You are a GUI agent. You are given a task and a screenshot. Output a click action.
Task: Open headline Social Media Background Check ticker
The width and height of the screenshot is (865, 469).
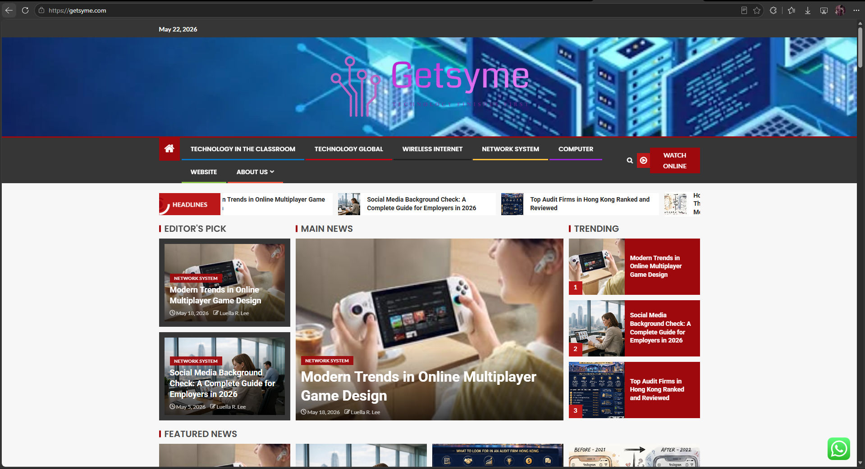point(421,203)
